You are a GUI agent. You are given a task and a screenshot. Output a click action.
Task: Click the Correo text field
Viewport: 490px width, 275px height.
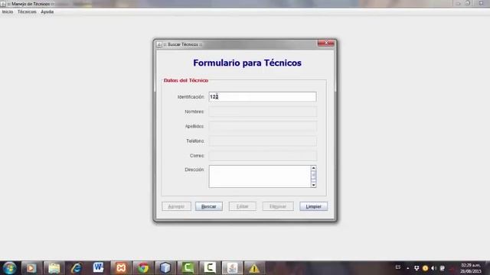[263, 156]
